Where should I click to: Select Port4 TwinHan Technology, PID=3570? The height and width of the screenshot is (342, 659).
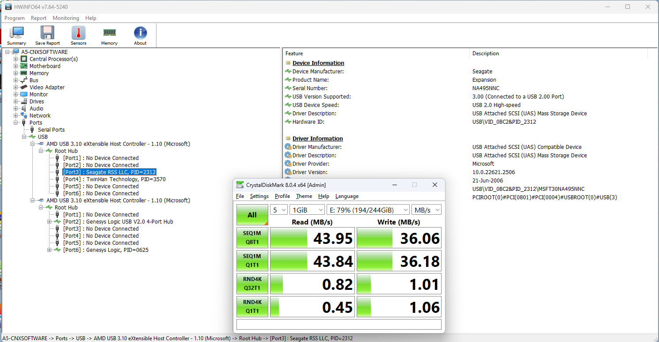[x=114, y=179]
